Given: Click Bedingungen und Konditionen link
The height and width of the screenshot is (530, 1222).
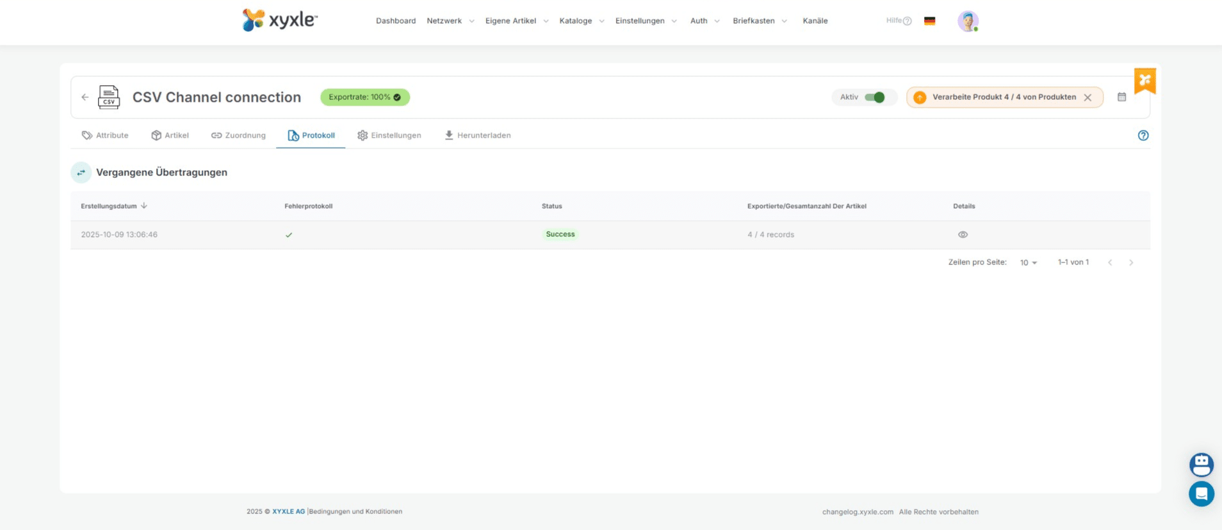Looking at the screenshot, I should pos(355,511).
